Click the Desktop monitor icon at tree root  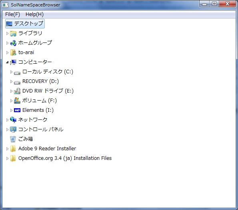click(x=9, y=24)
